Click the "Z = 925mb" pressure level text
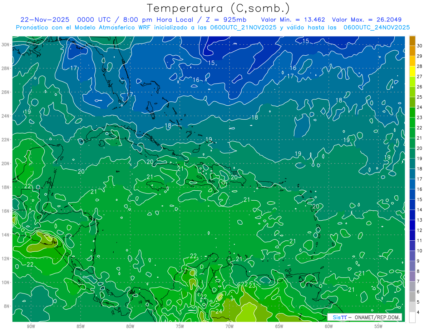The height and width of the screenshot is (331, 429). tap(226, 20)
